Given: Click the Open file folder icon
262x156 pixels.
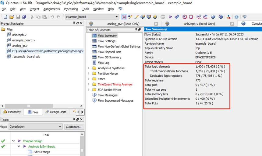Looking at the screenshot, I should coord(12,17).
